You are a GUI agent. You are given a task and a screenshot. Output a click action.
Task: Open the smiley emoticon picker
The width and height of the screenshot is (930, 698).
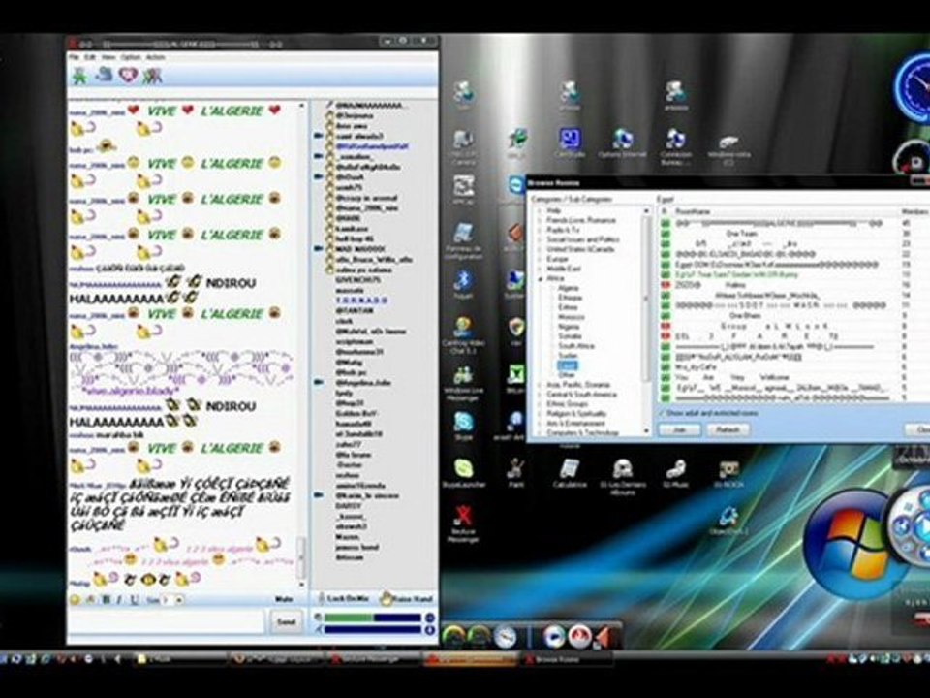76,600
